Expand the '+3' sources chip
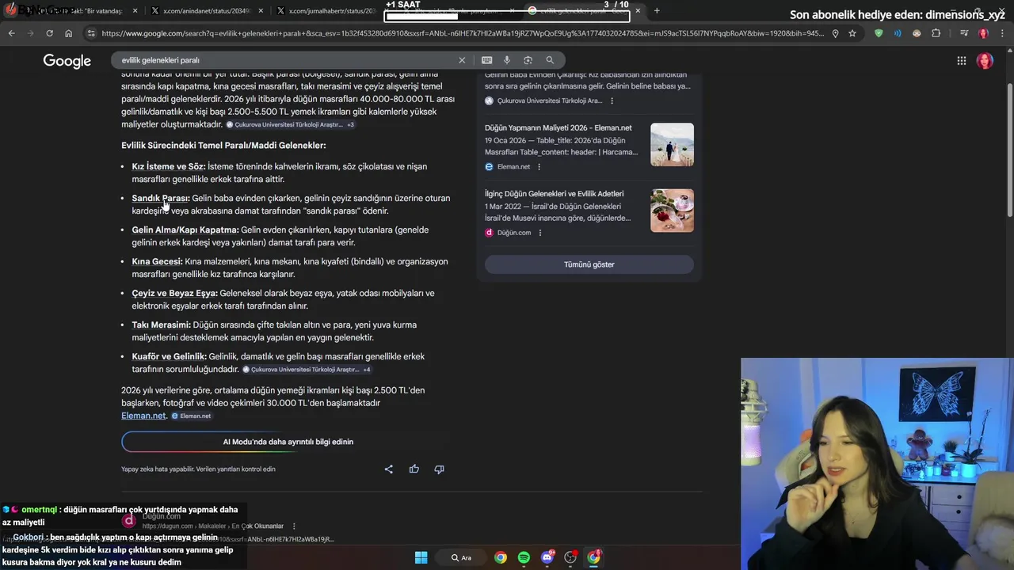 [x=350, y=125]
